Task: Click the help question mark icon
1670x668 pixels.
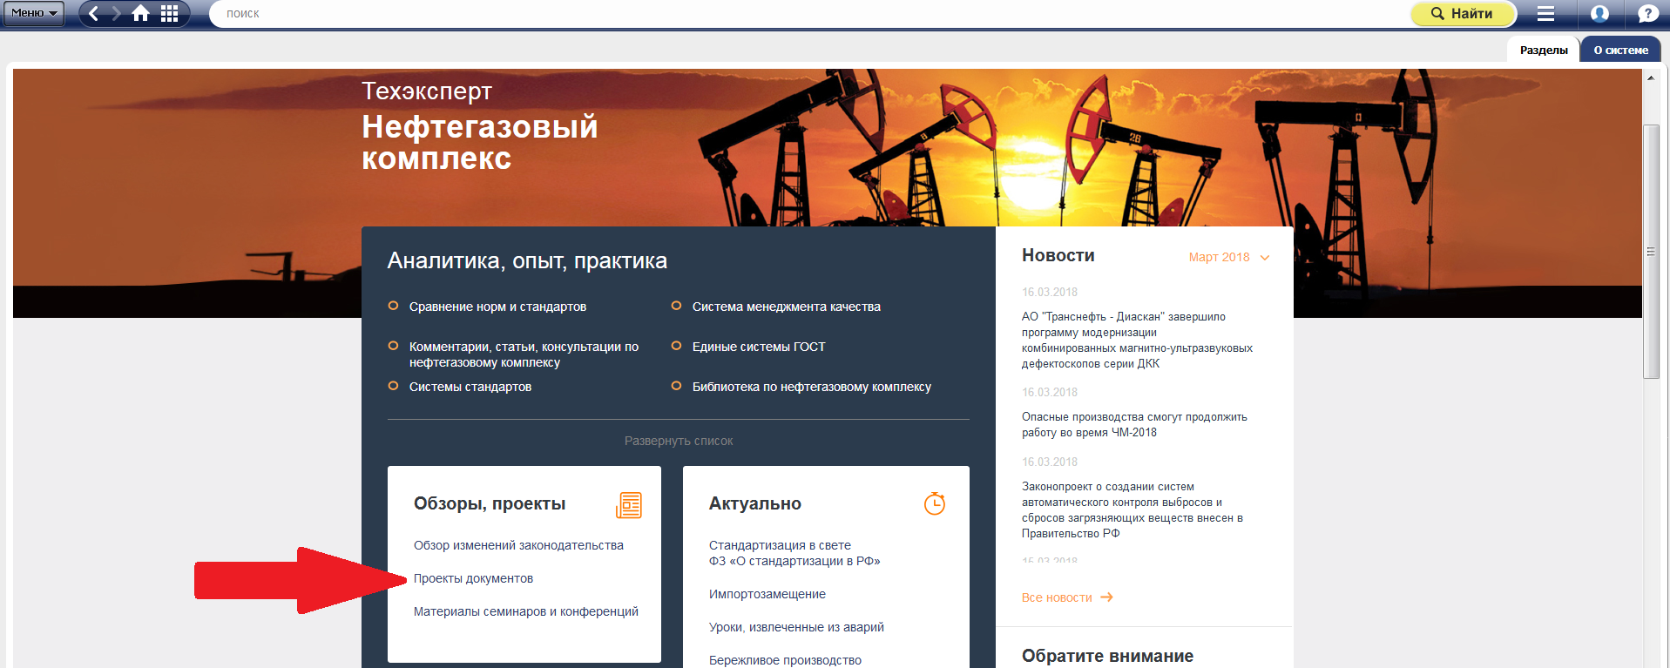Action: (1647, 13)
